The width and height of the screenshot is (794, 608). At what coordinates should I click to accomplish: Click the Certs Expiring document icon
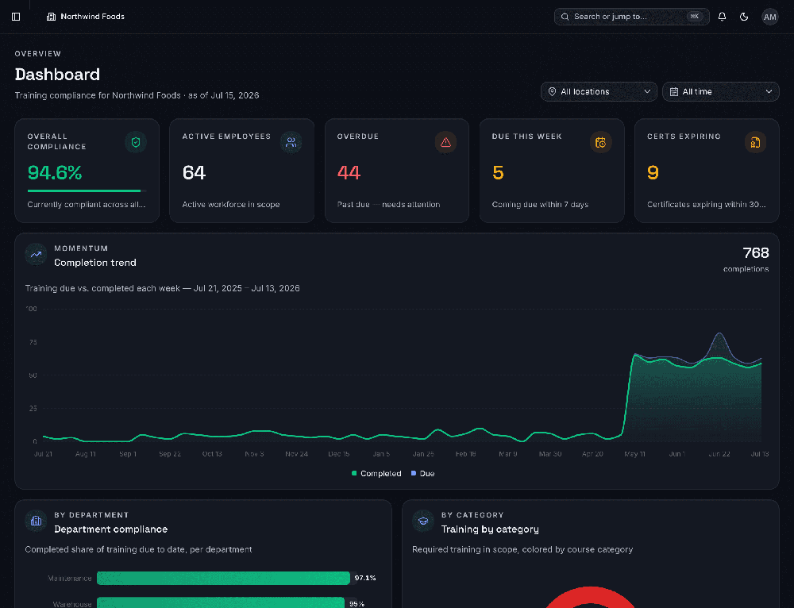click(755, 142)
